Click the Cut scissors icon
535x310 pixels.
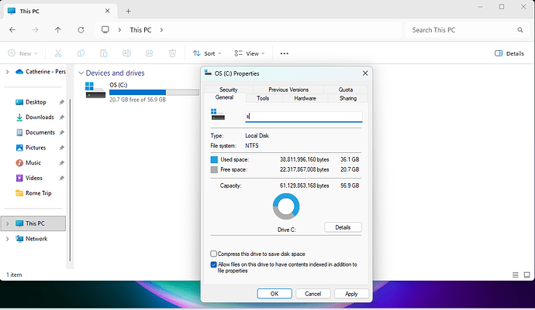[x=58, y=53]
